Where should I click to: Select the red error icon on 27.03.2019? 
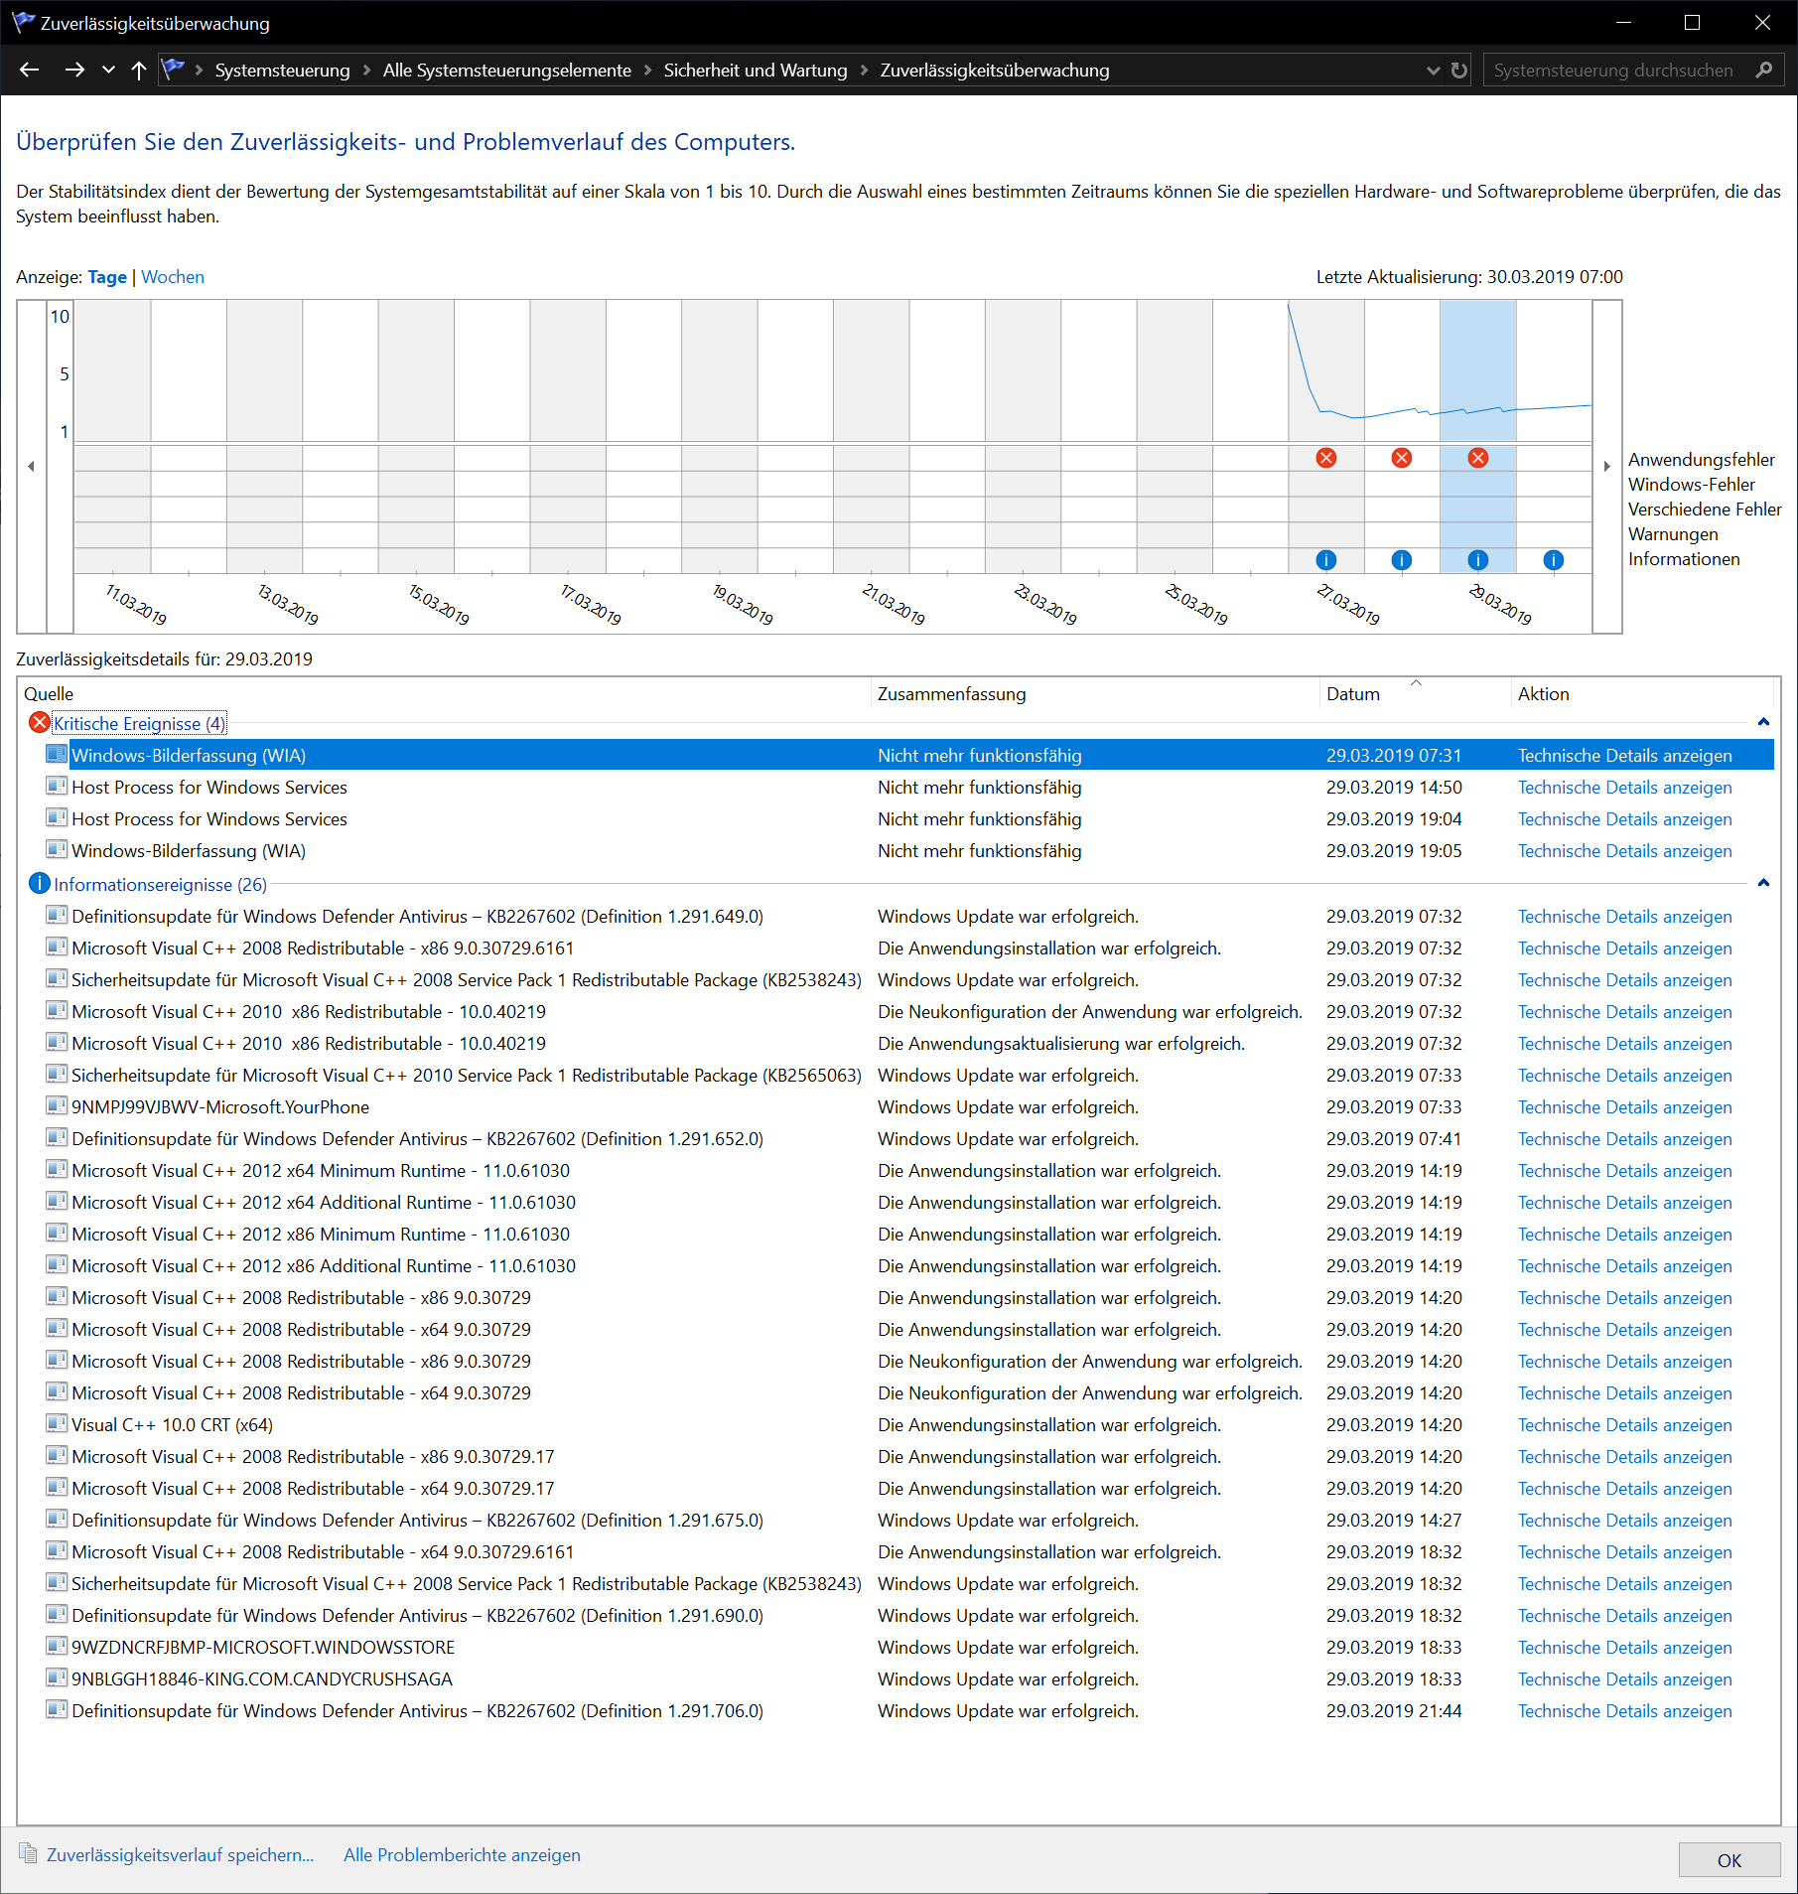[x=1326, y=458]
